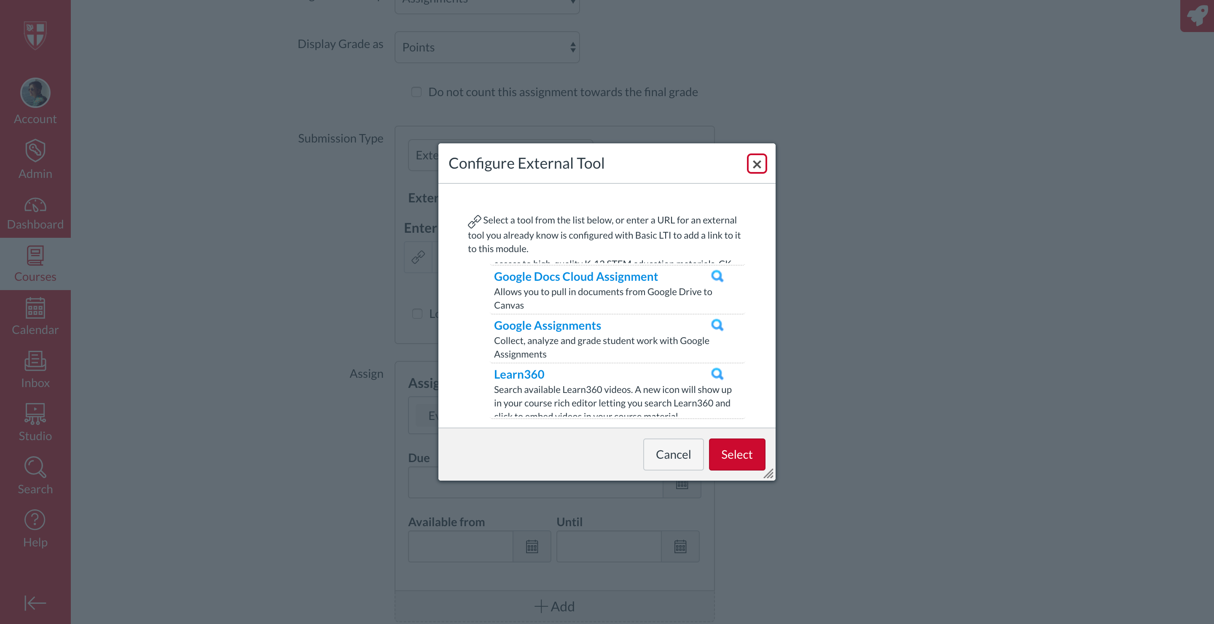
Task: Search inside the Google Docs Cloud Assignment tool
Action: (x=717, y=276)
